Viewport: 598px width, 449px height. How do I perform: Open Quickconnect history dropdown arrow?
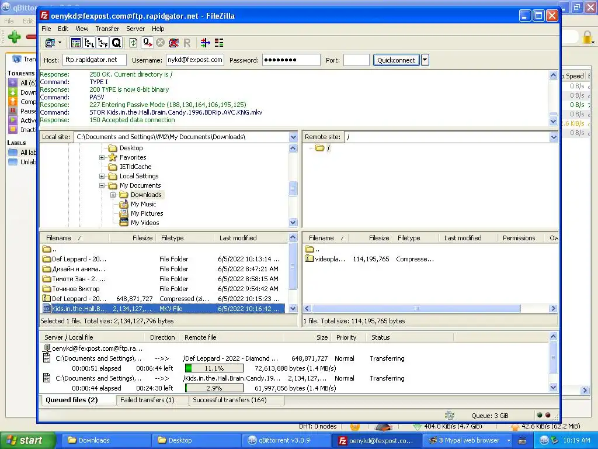(425, 60)
